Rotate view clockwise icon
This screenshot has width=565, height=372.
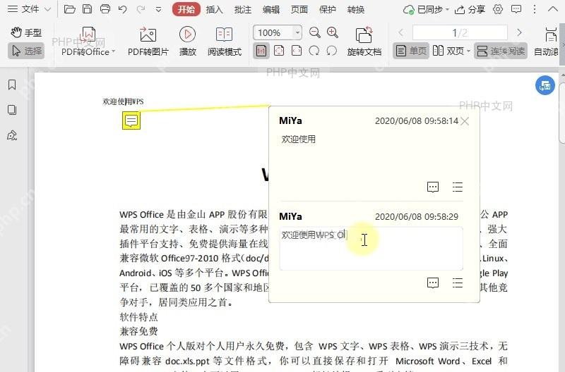click(x=314, y=51)
